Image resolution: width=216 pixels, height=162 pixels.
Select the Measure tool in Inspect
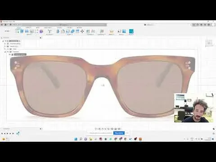pyautogui.click(x=112, y=31)
